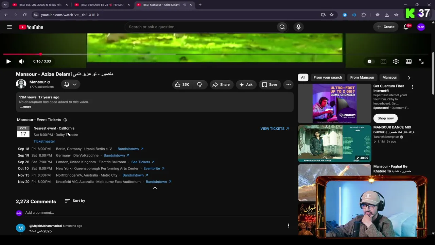
Task: Click Shop now on Quantum ad
Action: (385, 118)
